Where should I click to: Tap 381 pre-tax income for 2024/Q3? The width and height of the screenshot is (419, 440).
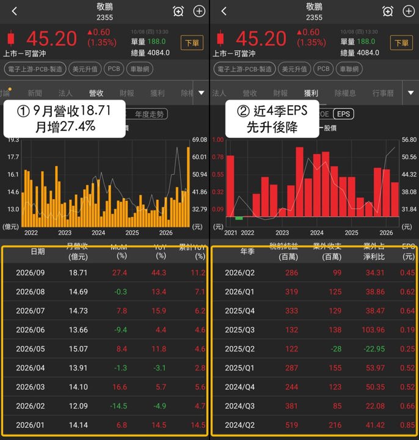292,406
